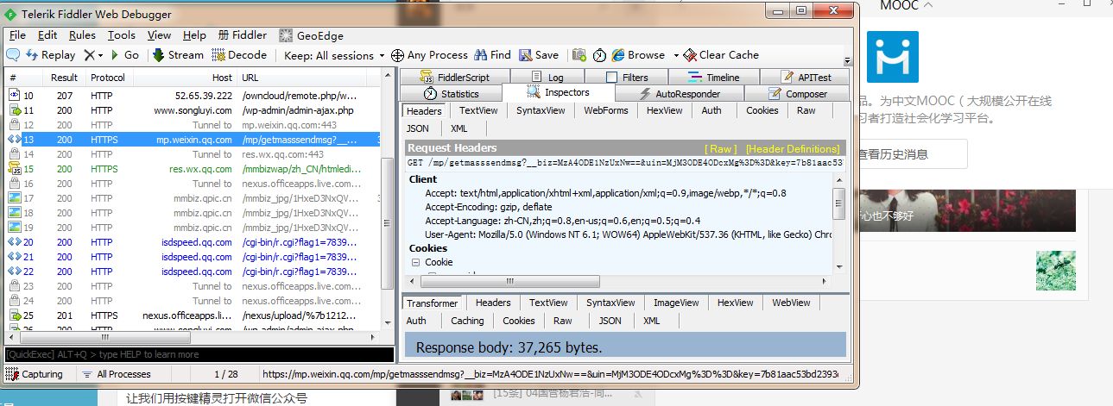Click Clear Cache toolbar button
1113x406 pixels.
click(x=721, y=55)
